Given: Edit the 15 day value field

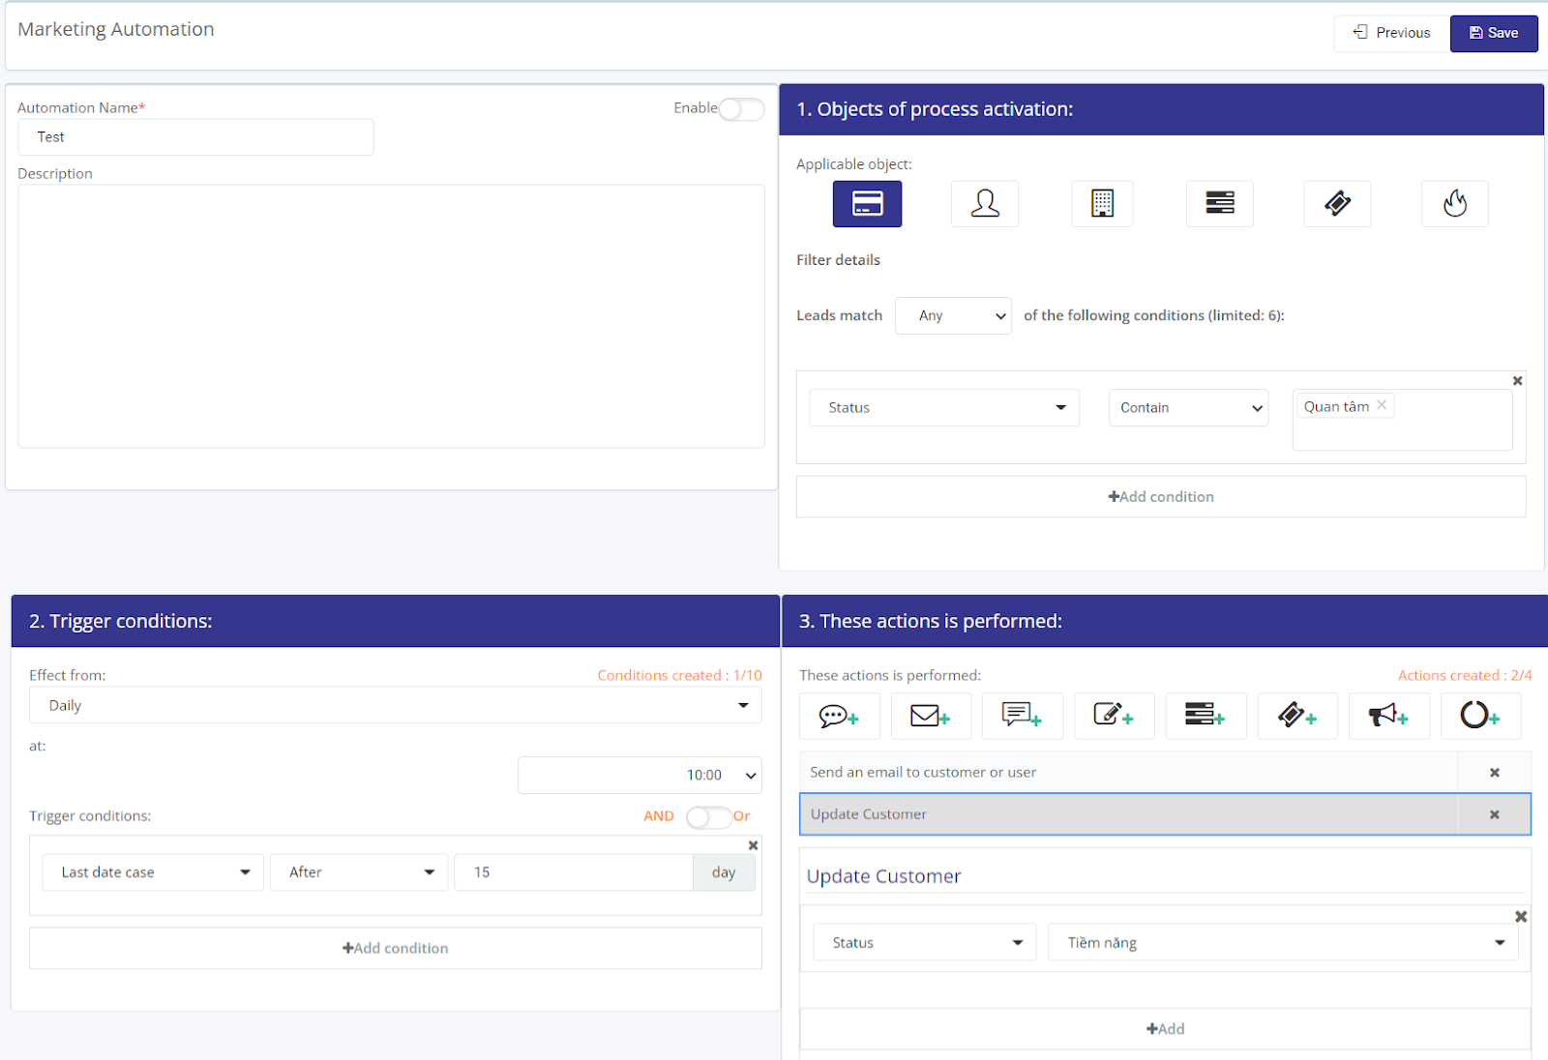Looking at the screenshot, I should pyautogui.click(x=574, y=872).
